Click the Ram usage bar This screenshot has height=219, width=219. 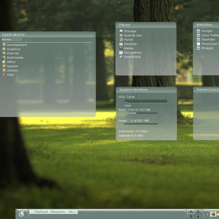click(x=141, y=113)
